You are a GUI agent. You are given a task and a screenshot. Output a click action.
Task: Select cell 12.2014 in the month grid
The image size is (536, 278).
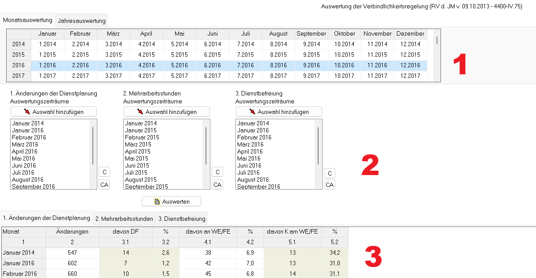click(411, 44)
